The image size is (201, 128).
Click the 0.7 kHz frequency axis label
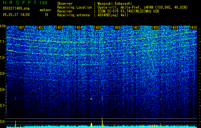pyautogui.click(x=3, y=106)
